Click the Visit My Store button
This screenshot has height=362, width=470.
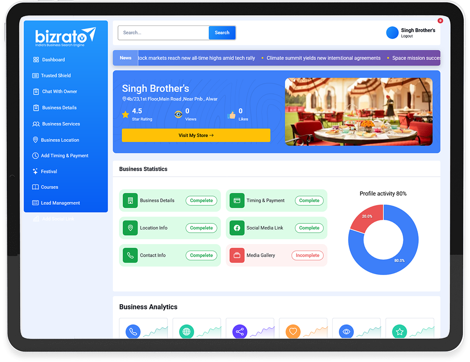[196, 135]
